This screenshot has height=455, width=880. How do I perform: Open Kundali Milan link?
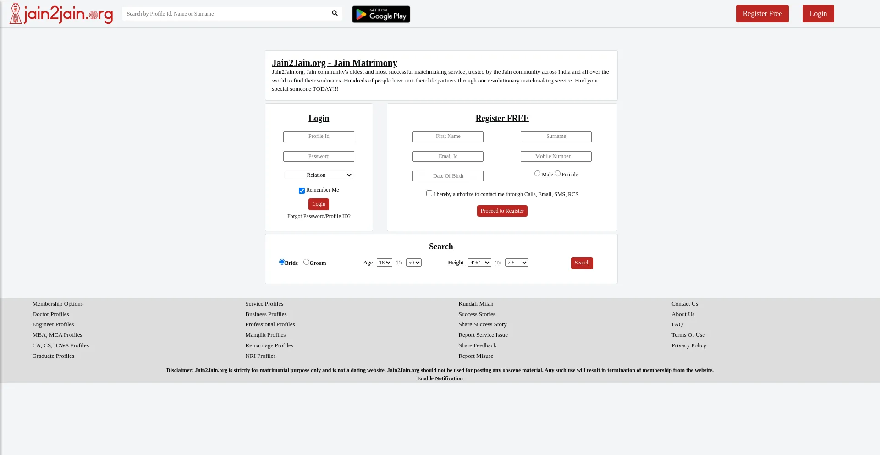pos(476,304)
